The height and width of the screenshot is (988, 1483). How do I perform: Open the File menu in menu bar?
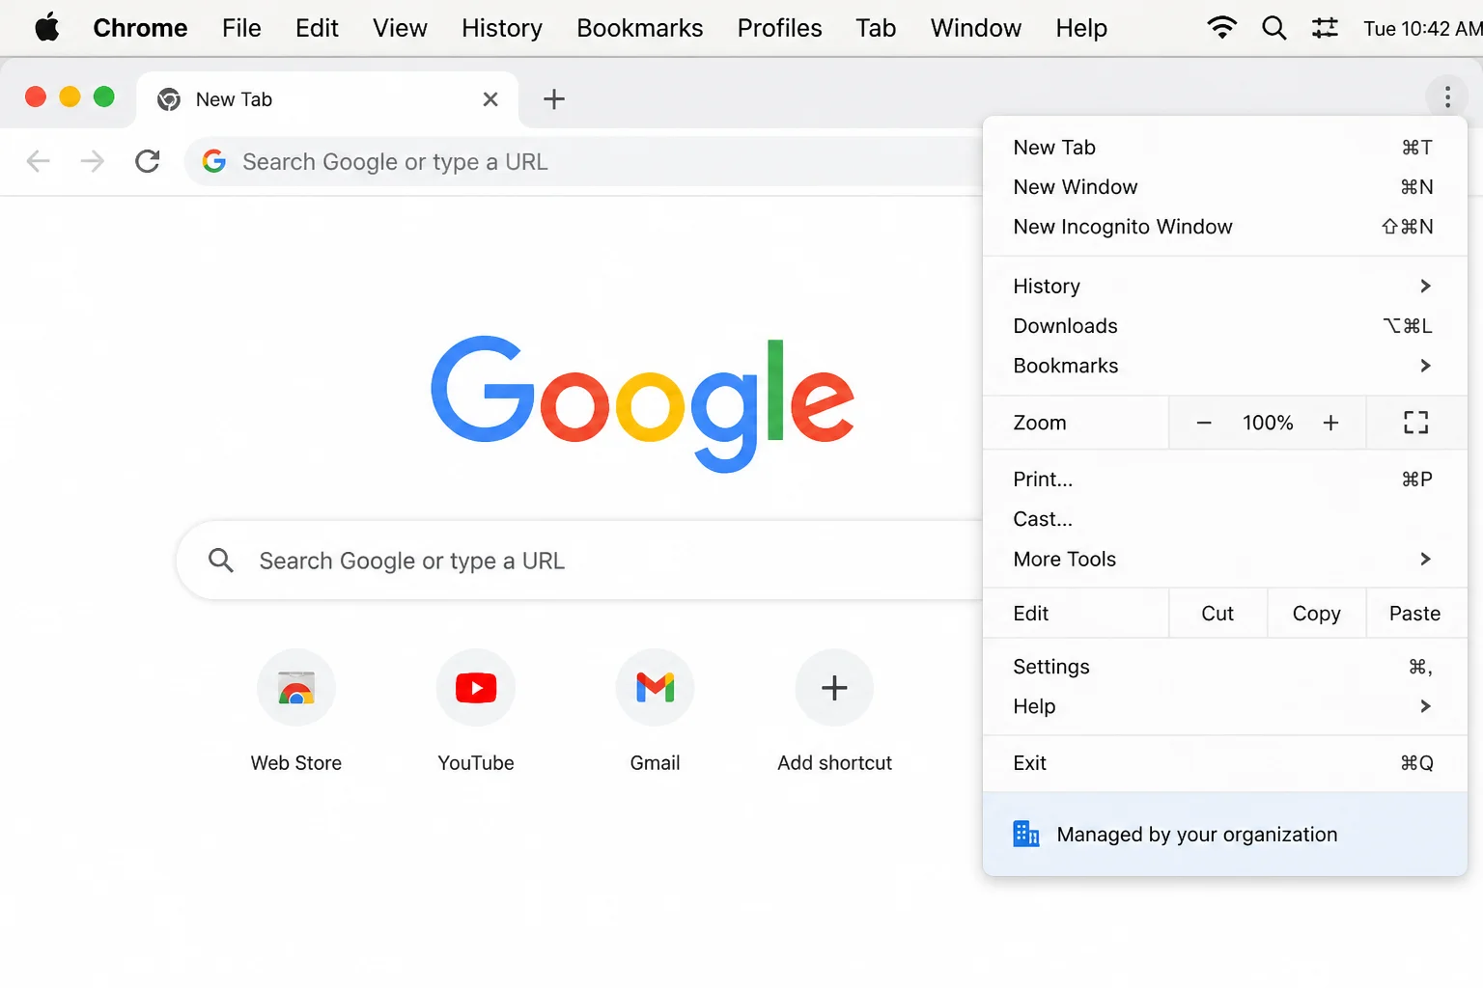point(241,28)
